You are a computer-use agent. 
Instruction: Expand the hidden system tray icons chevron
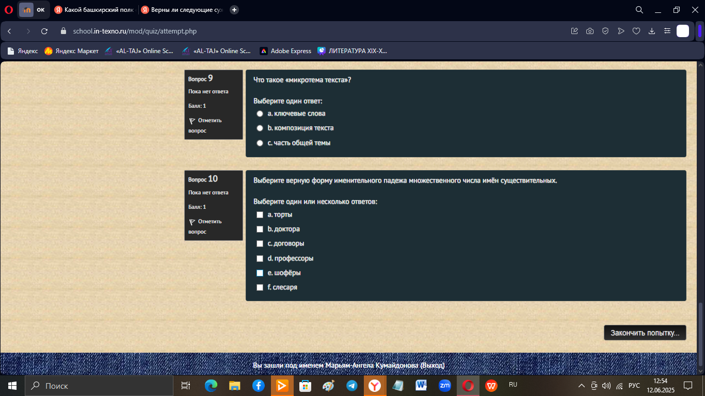[582, 386]
